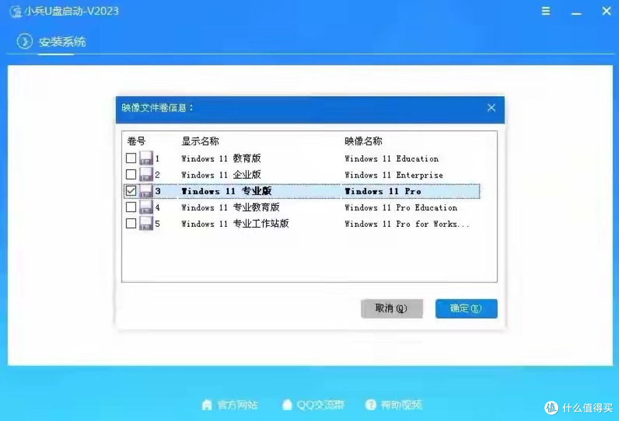The image size is (619, 421).
Task: Select display name Windows 11 教育版
Action: 221,159
